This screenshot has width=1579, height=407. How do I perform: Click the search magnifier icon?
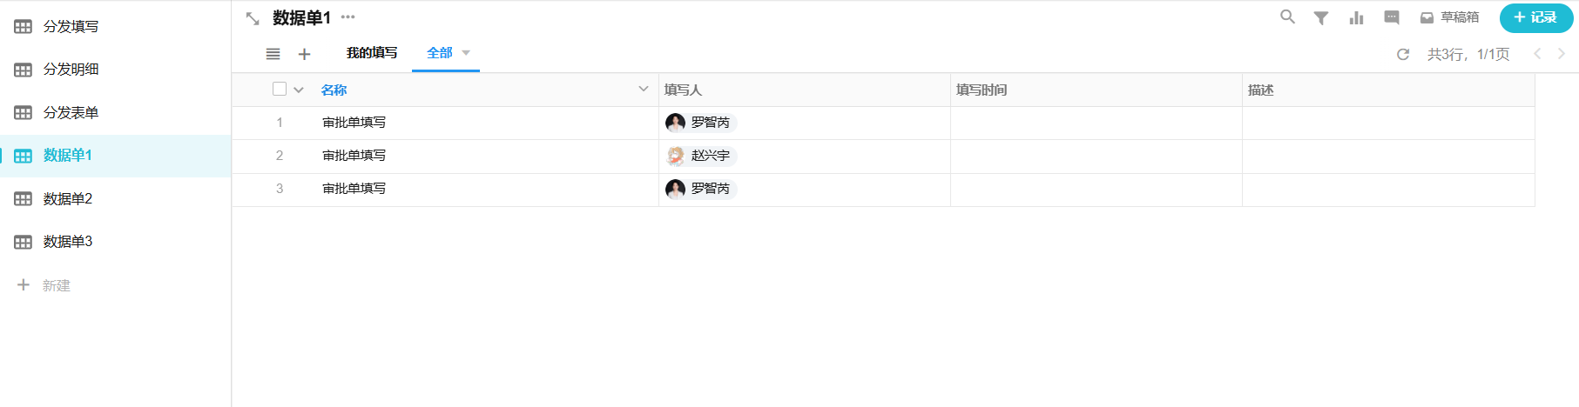pyautogui.click(x=1287, y=17)
